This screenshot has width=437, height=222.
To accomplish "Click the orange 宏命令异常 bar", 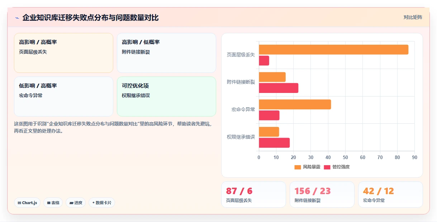I will tap(295, 104).
